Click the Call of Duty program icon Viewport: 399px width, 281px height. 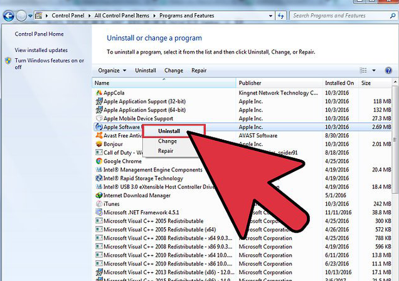pos(98,153)
